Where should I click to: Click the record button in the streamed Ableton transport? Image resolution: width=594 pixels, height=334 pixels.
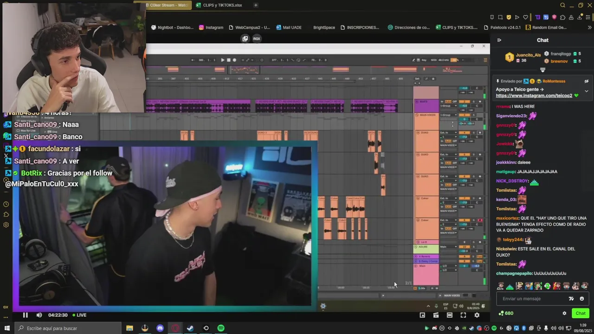click(x=234, y=60)
